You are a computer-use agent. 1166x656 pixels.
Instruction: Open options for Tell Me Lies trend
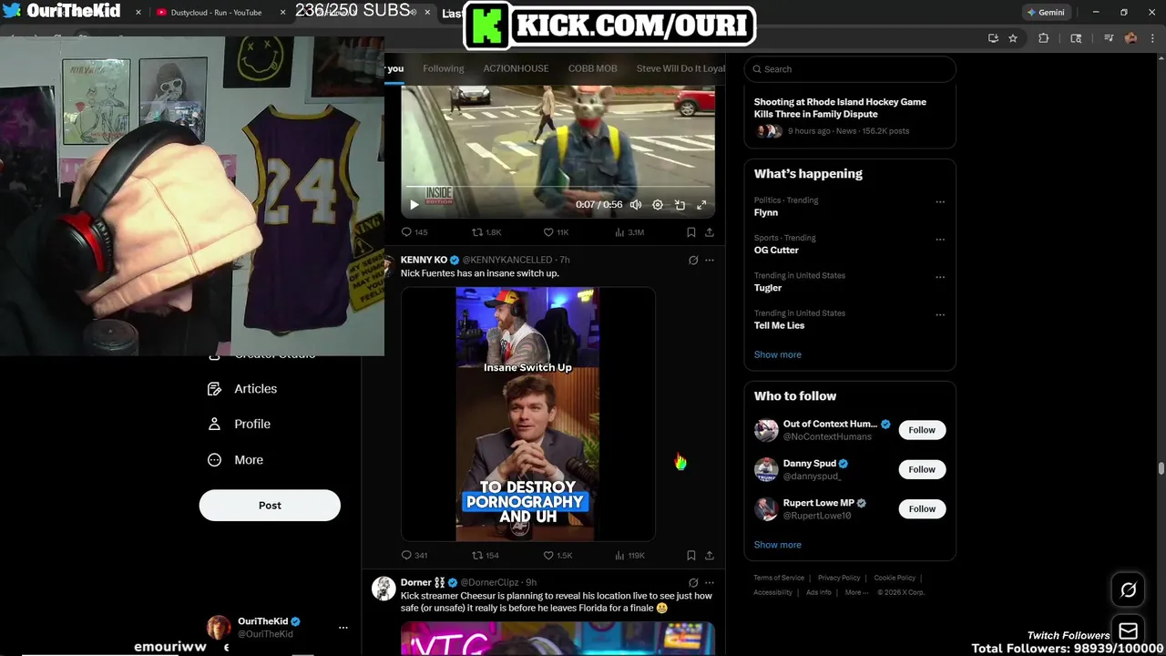pos(940,314)
